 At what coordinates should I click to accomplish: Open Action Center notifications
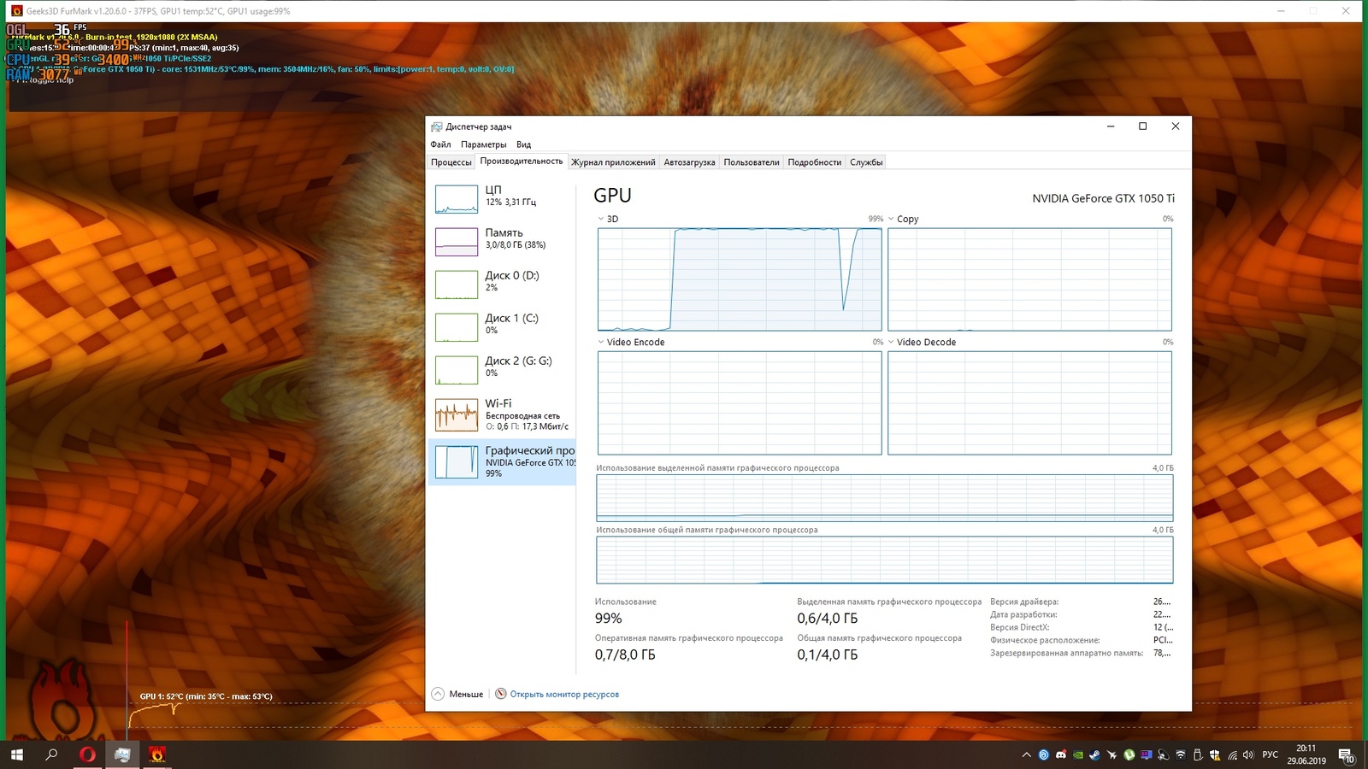click(1346, 754)
